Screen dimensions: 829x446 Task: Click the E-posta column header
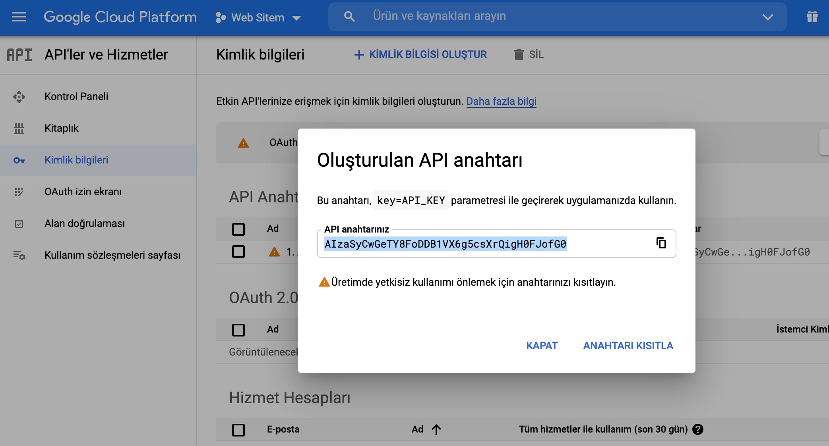tap(283, 429)
